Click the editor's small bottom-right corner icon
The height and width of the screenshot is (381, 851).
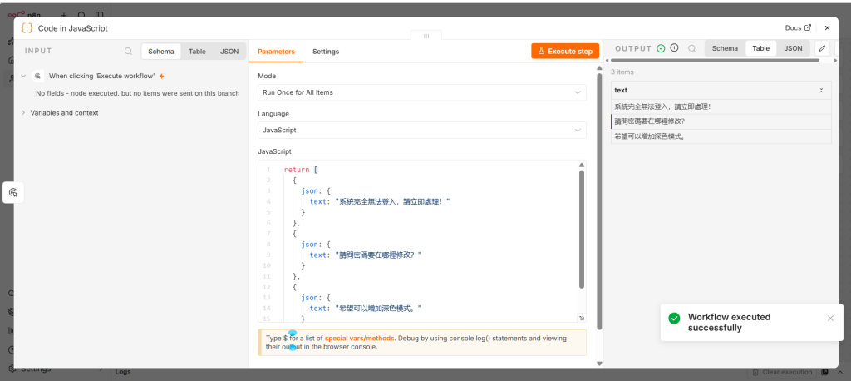[581, 319]
